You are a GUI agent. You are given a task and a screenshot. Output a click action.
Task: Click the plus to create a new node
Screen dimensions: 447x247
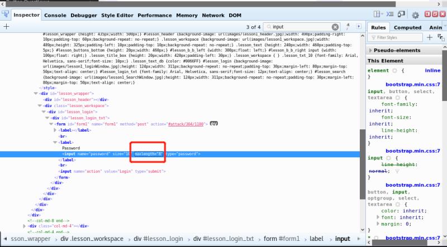point(6,26)
